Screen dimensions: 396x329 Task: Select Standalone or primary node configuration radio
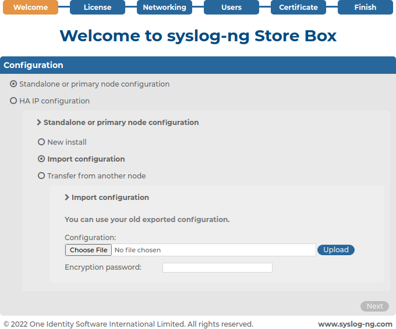(13, 84)
